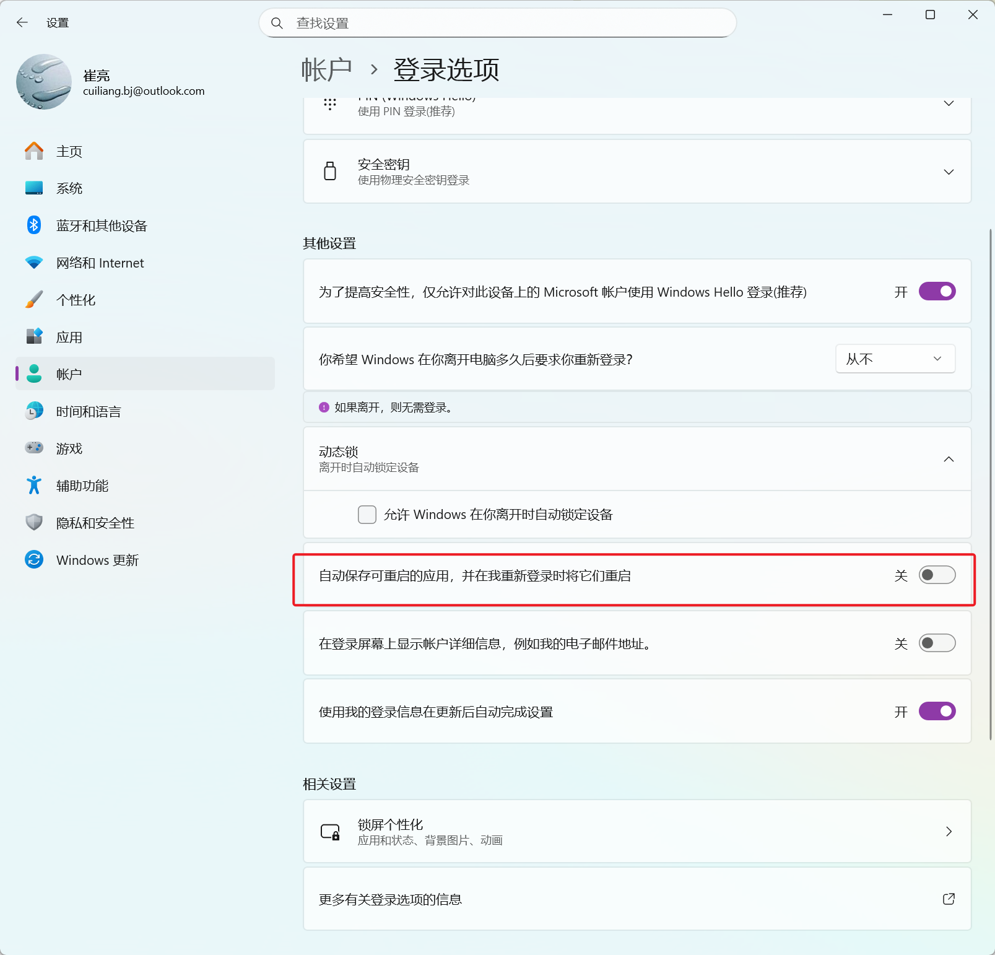This screenshot has height=955, width=995.
Task: Expand the 安全密钥 section chevron
Action: pos(949,172)
